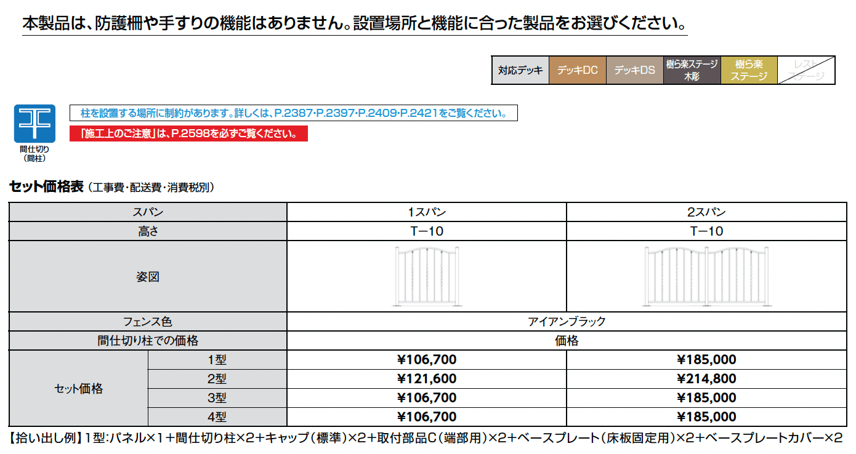Screen dimensions: 856x454
Task: Select the 2型 row label
Action: point(219,379)
